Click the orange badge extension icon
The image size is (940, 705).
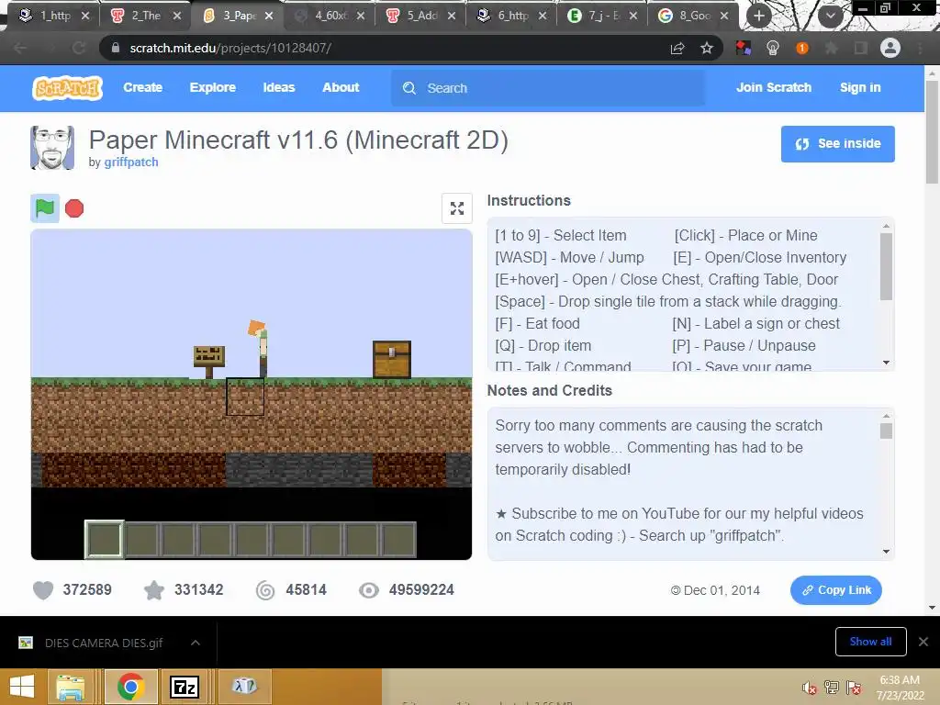[x=802, y=48]
